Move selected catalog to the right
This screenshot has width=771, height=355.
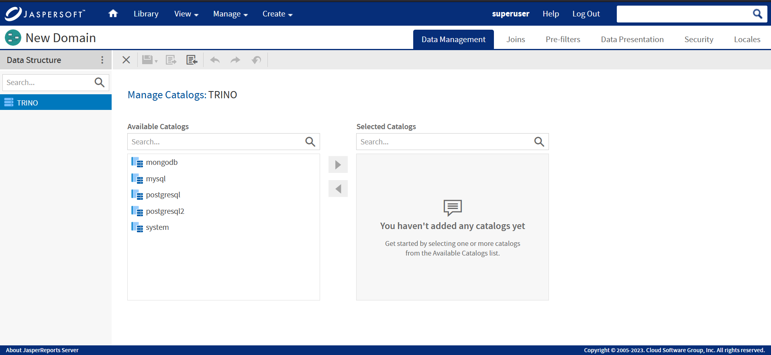click(x=338, y=164)
